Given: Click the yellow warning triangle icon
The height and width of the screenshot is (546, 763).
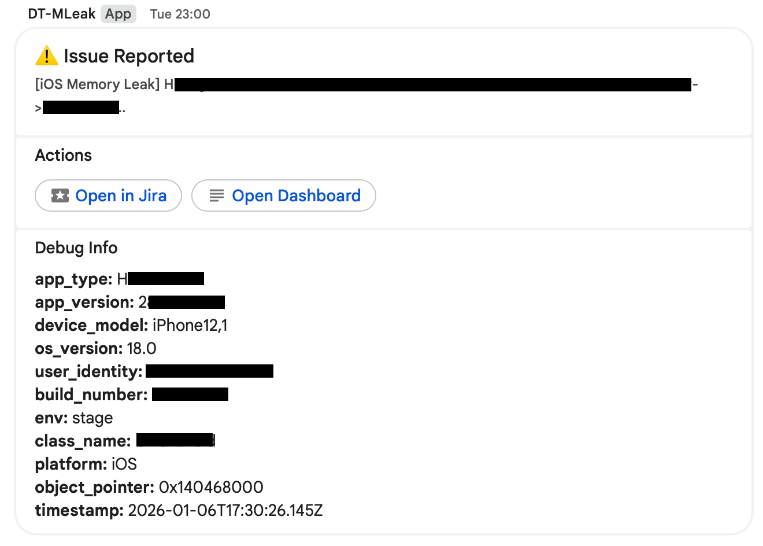Looking at the screenshot, I should pyautogui.click(x=46, y=56).
